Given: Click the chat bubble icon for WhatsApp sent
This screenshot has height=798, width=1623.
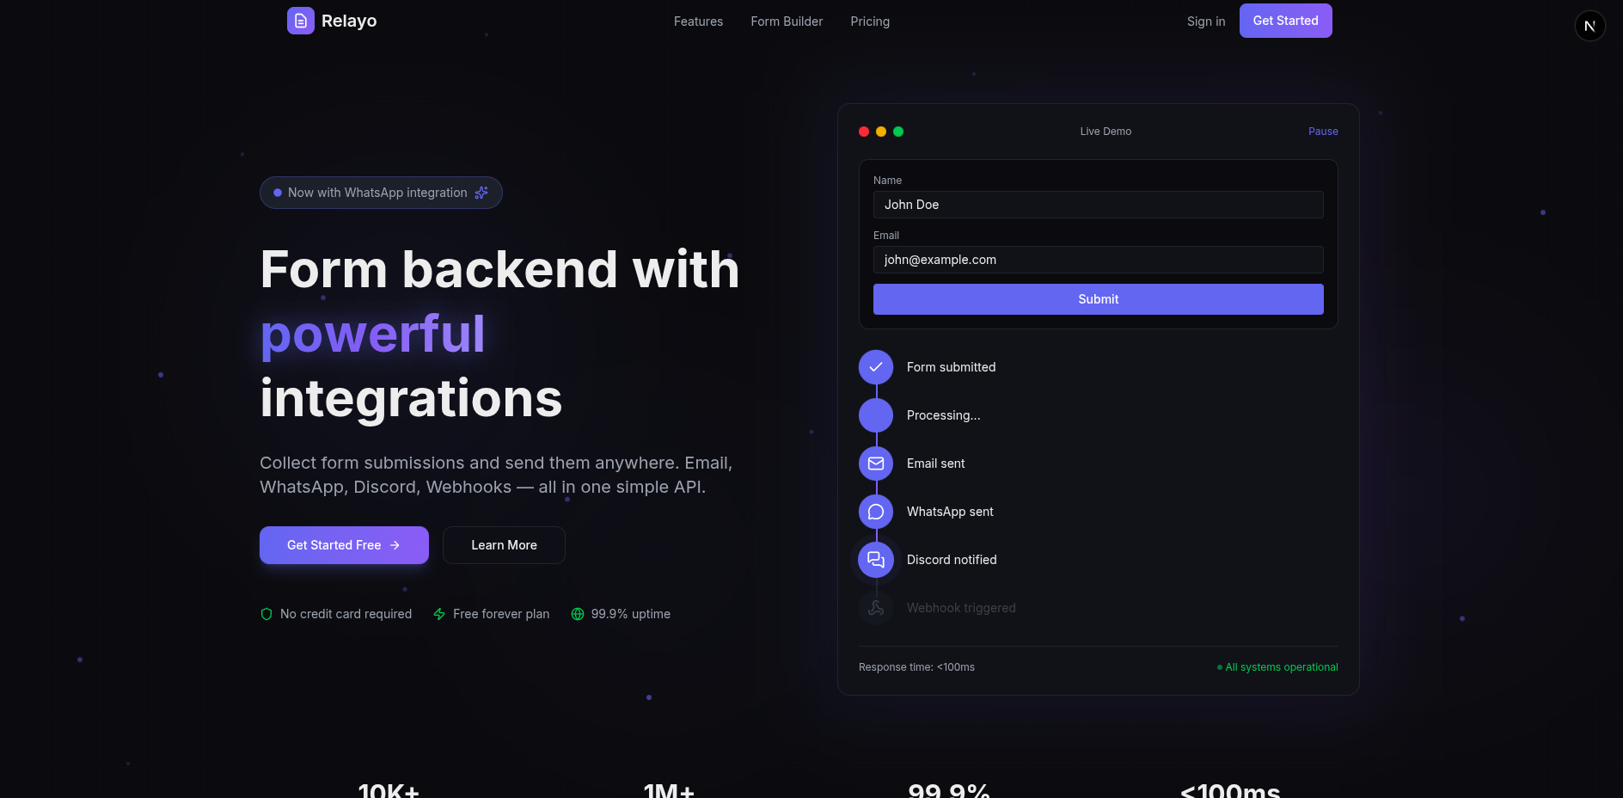Looking at the screenshot, I should [876, 512].
